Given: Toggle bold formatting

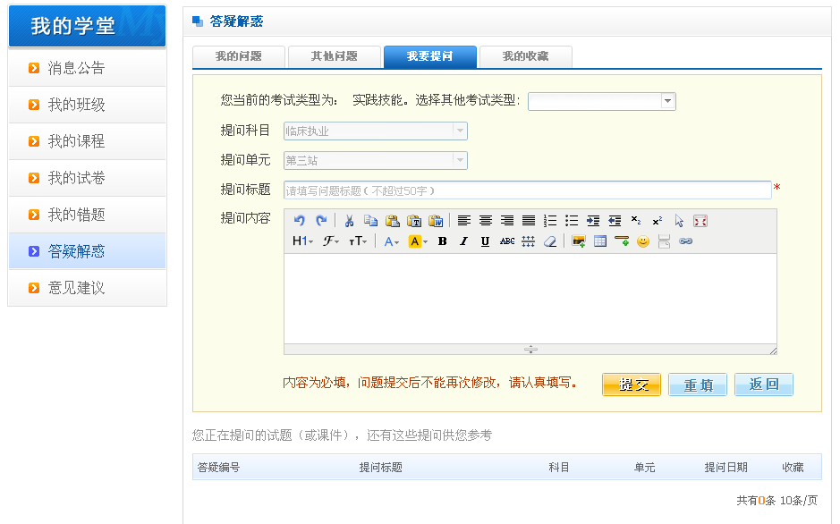Looking at the screenshot, I should point(442,241).
